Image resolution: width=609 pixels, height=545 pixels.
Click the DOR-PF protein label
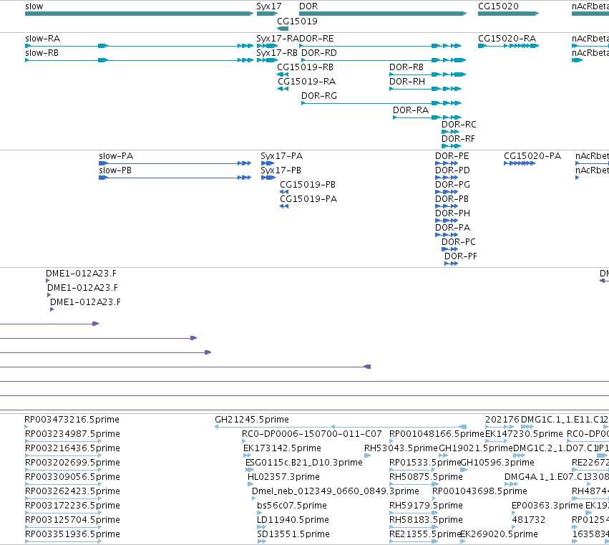(x=461, y=257)
